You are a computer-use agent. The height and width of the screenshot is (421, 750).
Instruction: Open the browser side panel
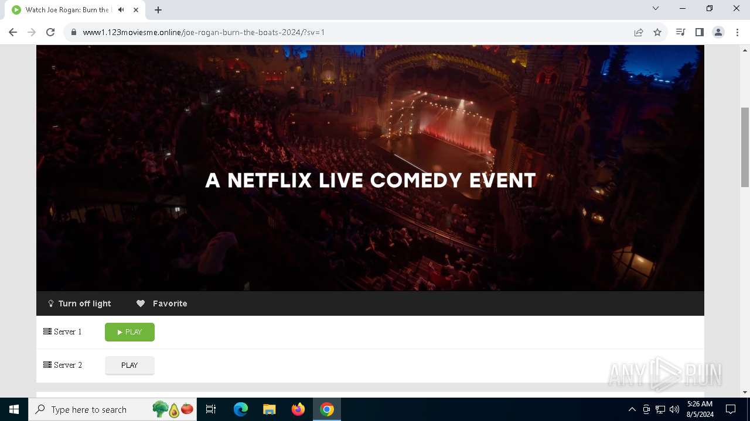pyautogui.click(x=699, y=32)
